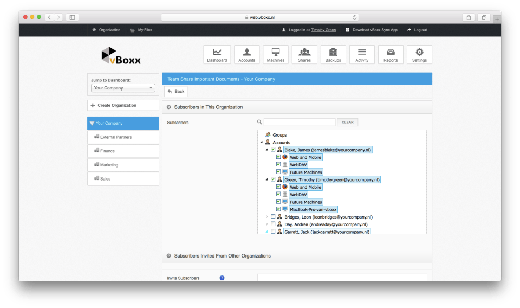
Task: Collapse the Accounts tree node
Action: coord(262,143)
